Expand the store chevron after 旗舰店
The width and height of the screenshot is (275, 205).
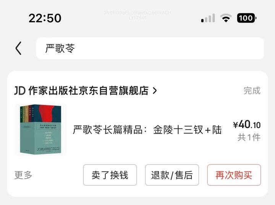(155, 90)
